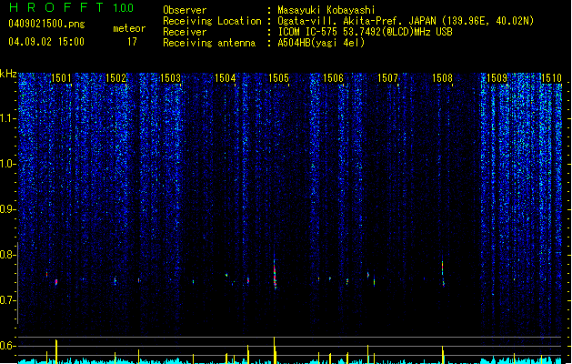The width and height of the screenshot is (572, 364).
Task: Select antenna value A504HB(yagi 4el)
Action: pyautogui.click(x=321, y=43)
